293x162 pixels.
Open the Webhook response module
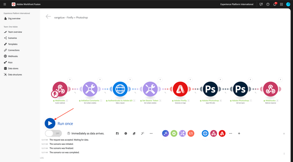271,89
